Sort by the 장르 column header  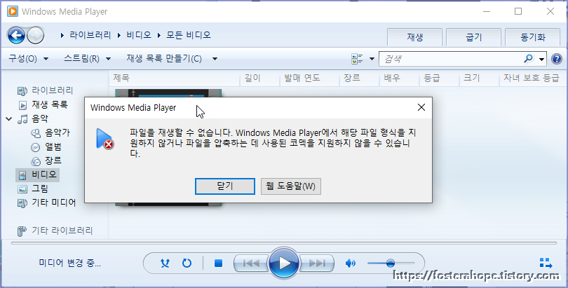pos(359,78)
